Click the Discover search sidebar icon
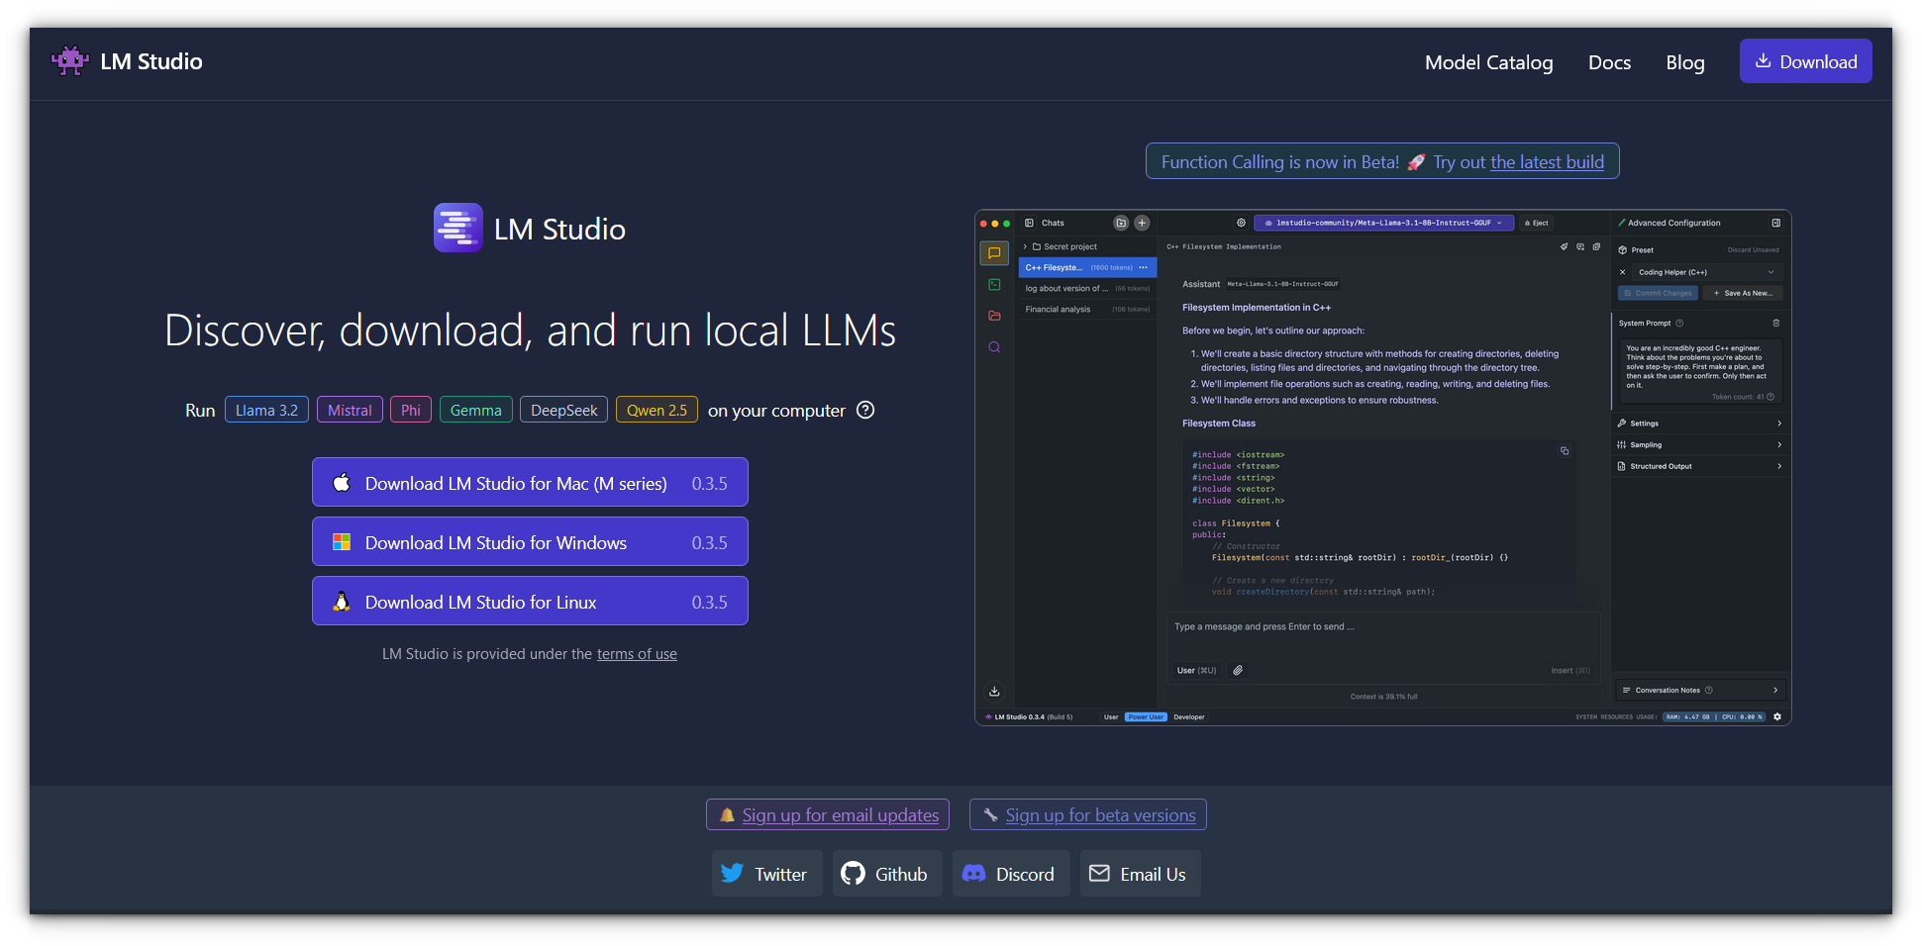The image size is (1922, 946). pos(994,347)
